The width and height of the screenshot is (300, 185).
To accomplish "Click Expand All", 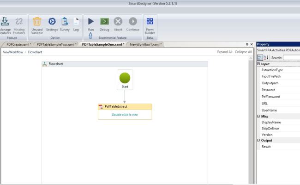I will coord(225,52).
